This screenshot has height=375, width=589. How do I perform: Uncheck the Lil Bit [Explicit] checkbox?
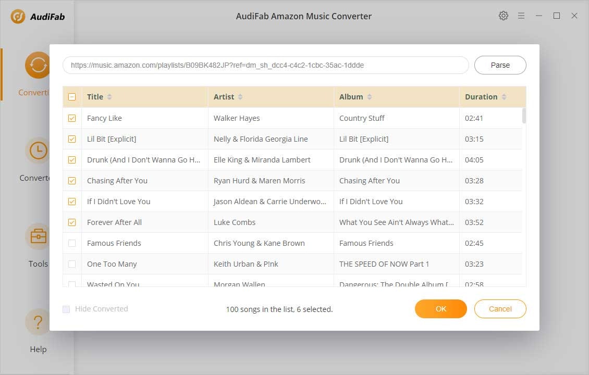click(72, 139)
